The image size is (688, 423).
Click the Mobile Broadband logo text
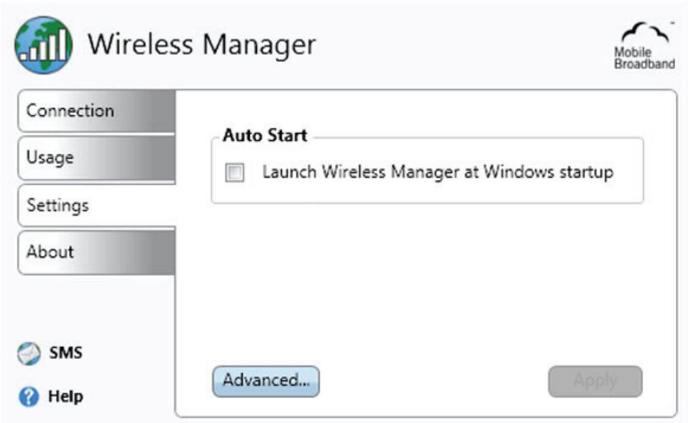[x=644, y=58]
